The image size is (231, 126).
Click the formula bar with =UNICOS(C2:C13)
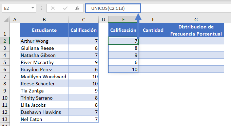coord(113,8)
